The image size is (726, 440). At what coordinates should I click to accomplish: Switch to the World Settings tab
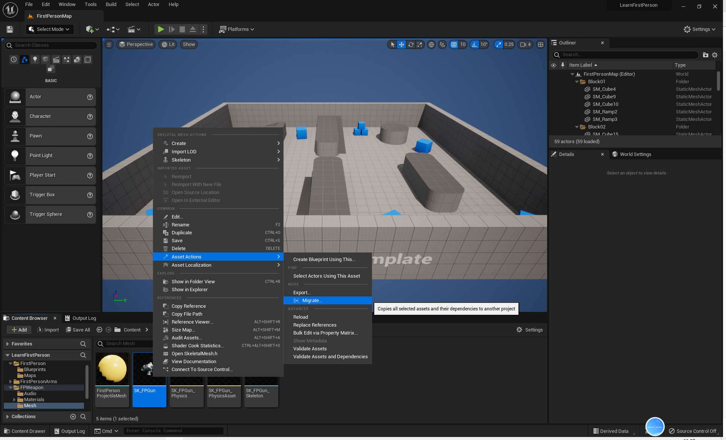tap(635, 154)
